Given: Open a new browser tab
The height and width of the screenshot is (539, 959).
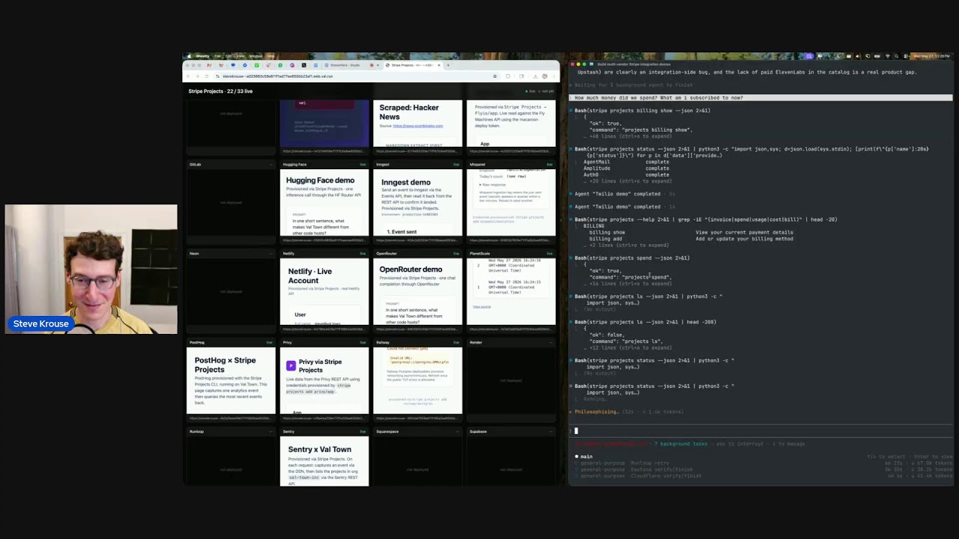Looking at the screenshot, I should 448,65.
